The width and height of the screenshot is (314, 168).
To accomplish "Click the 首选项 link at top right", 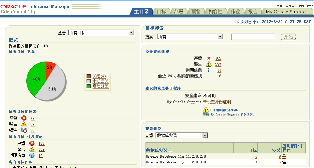I will tap(290, 6).
